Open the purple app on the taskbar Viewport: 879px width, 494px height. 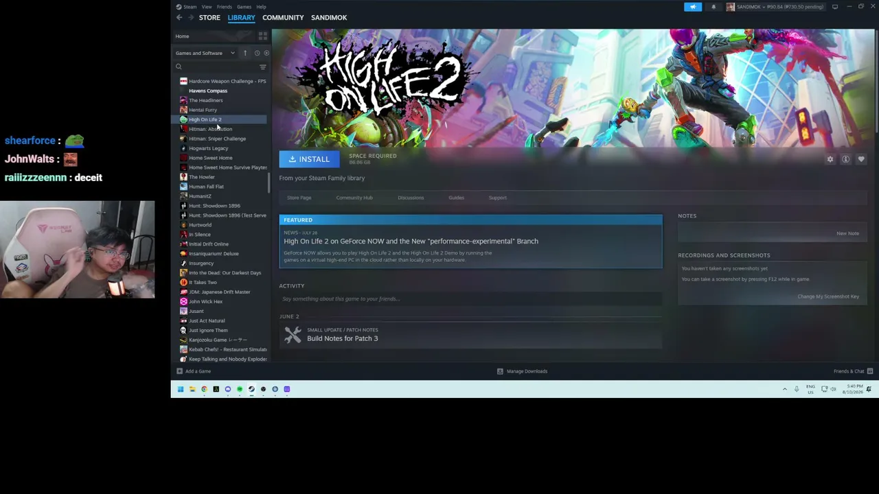(287, 389)
